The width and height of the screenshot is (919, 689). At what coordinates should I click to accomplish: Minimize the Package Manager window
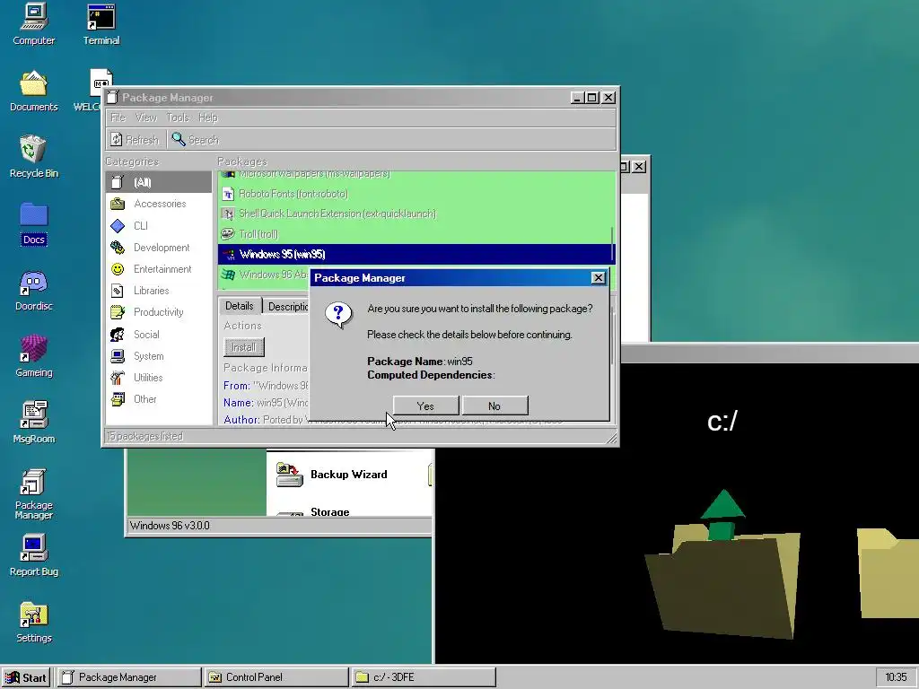[577, 98]
